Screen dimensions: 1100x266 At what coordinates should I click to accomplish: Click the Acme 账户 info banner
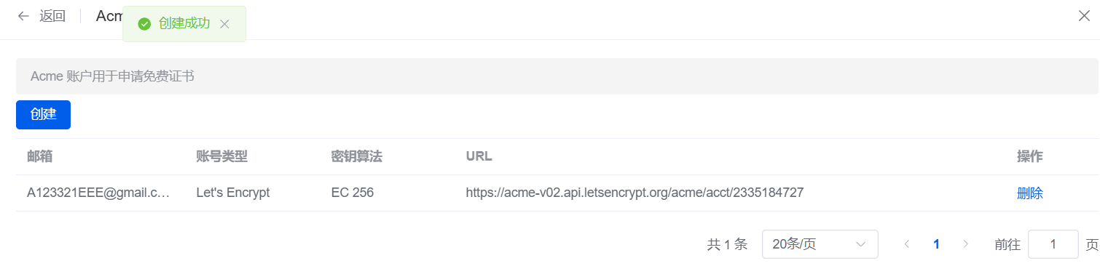click(x=557, y=76)
